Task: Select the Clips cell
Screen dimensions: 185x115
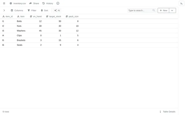Action: click(19, 35)
